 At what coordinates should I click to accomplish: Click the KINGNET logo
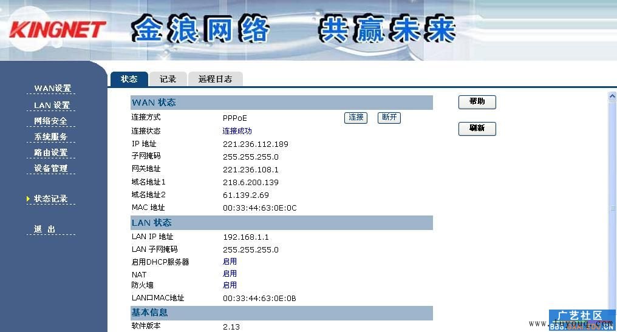click(58, 30)
